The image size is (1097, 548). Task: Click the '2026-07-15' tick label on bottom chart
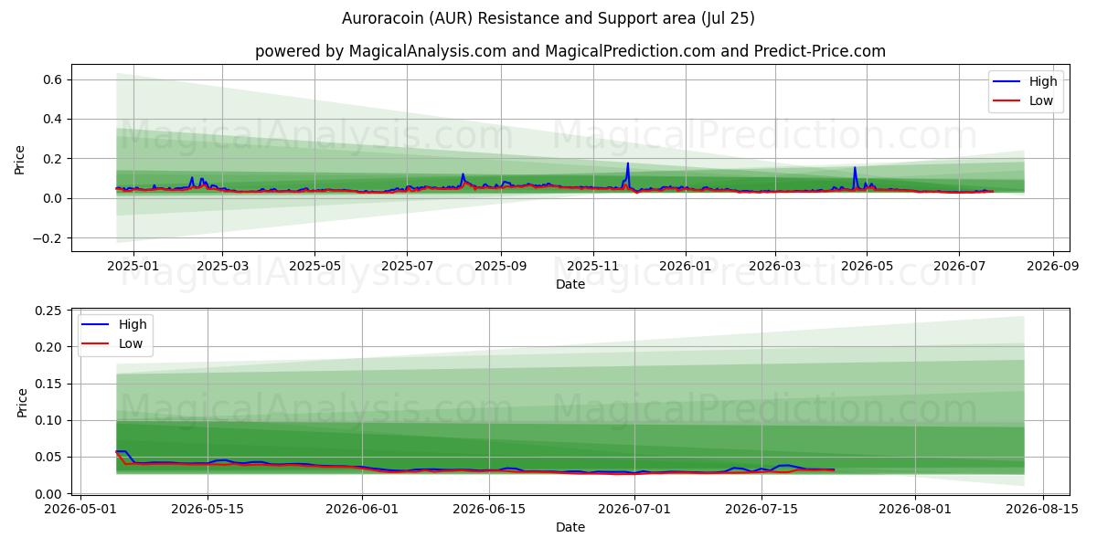[x=760, y=511]
